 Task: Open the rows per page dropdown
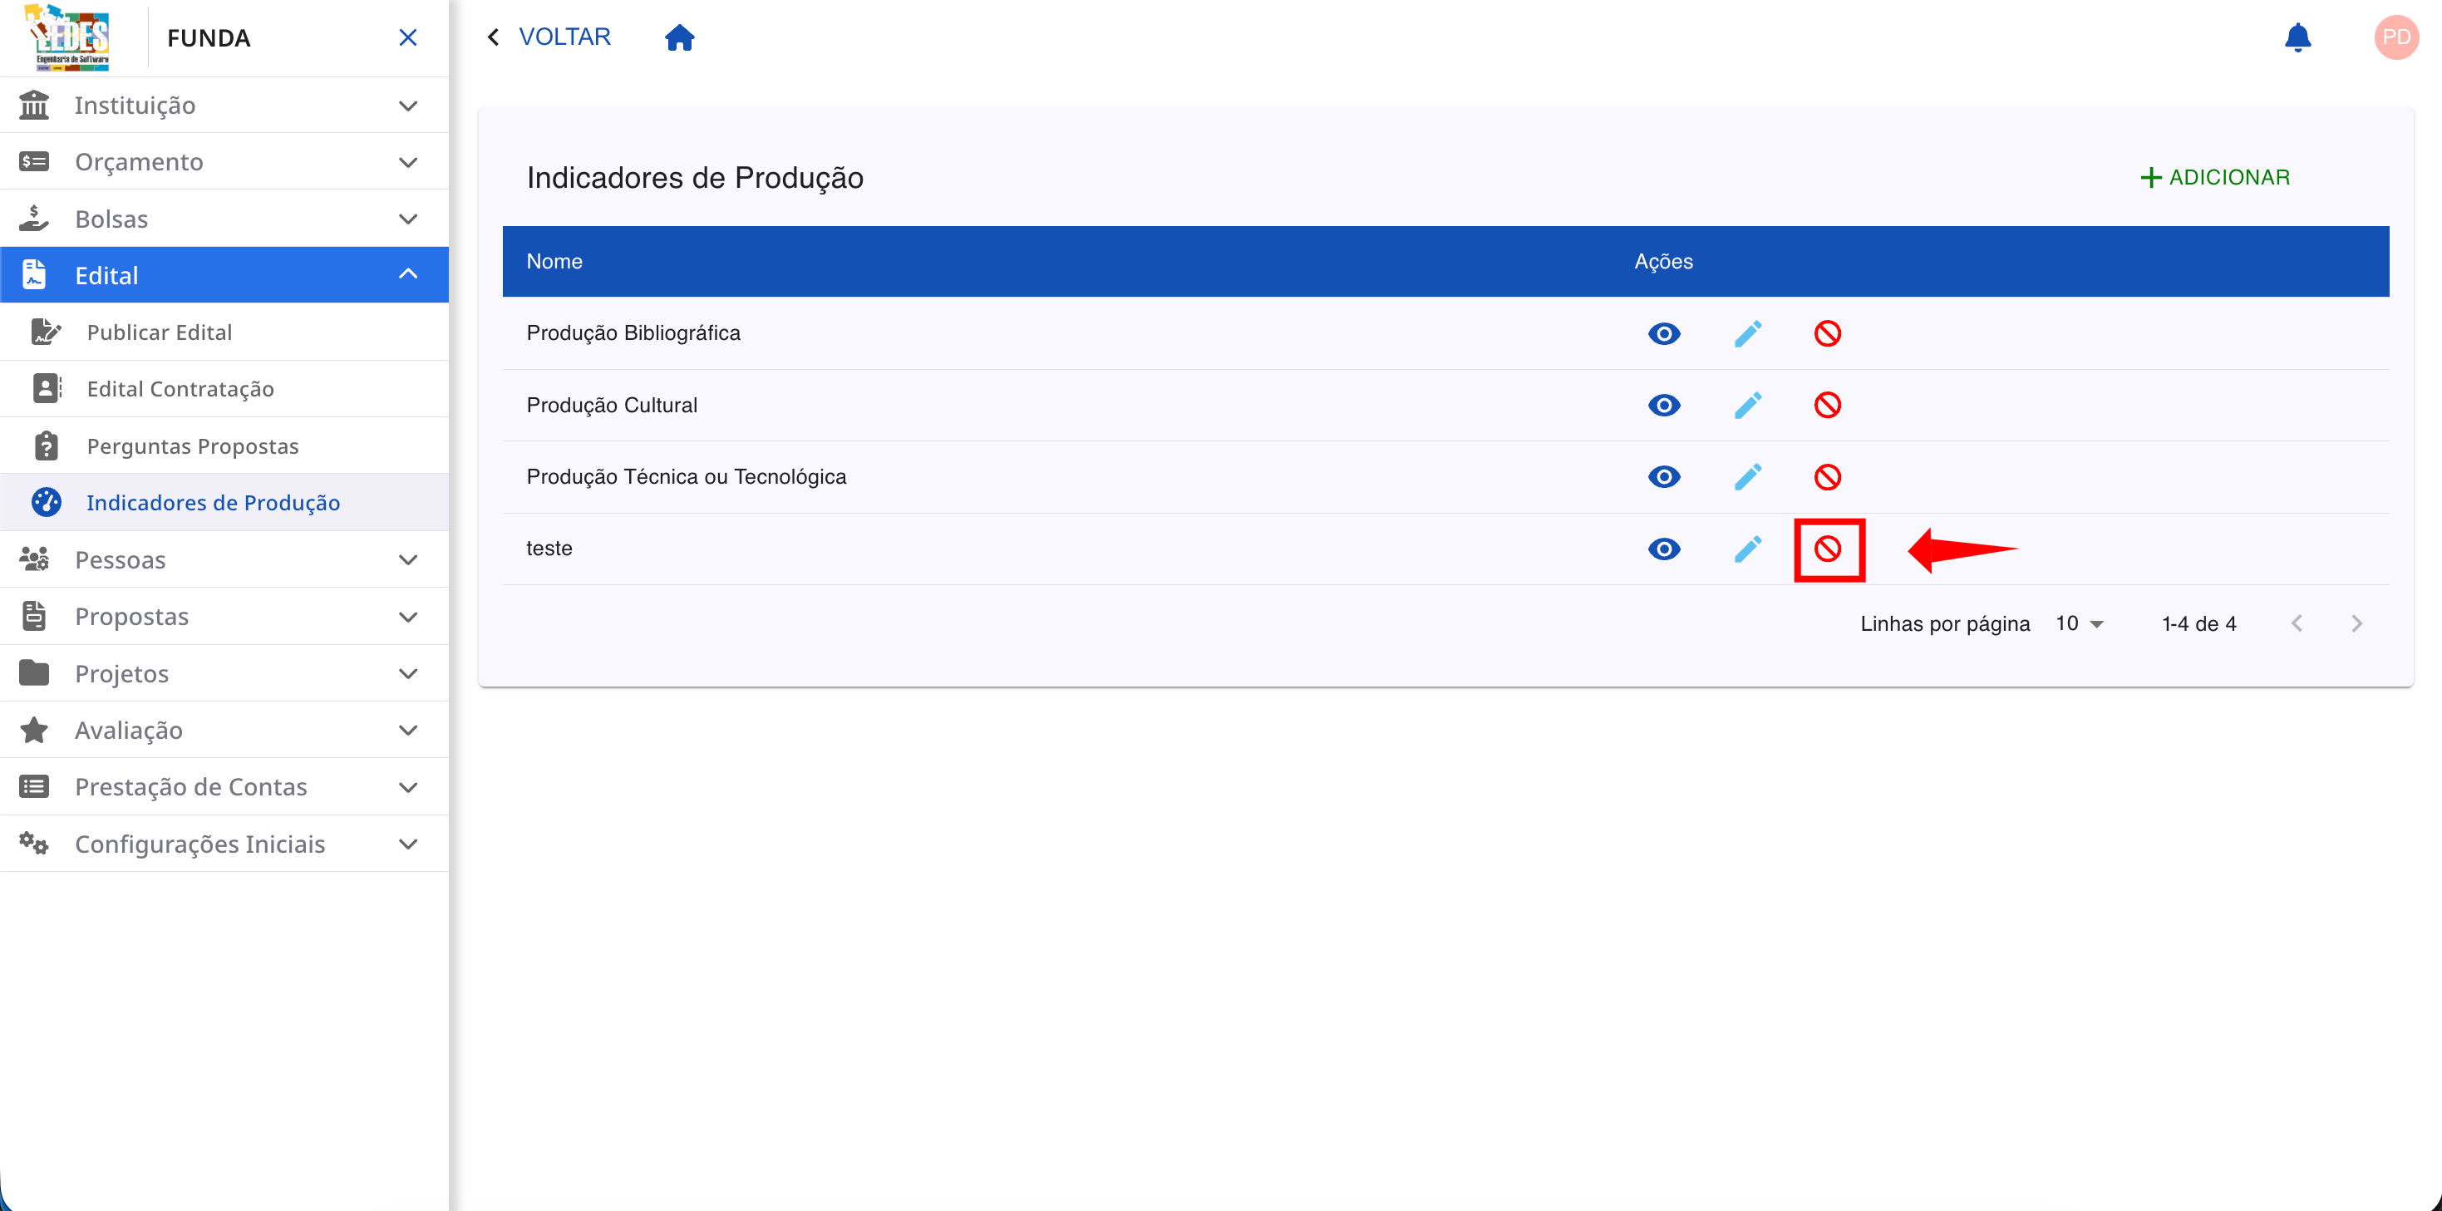(x=2080, y=624)
